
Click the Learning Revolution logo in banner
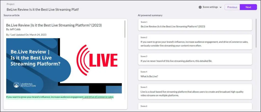[x=24, y=85]
